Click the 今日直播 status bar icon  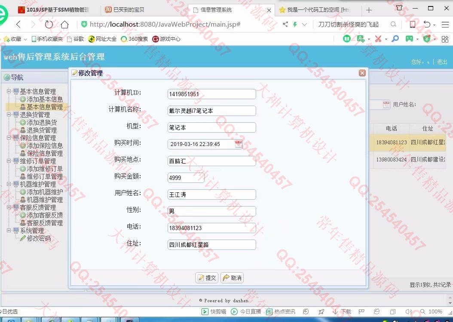tap(246, 312)
